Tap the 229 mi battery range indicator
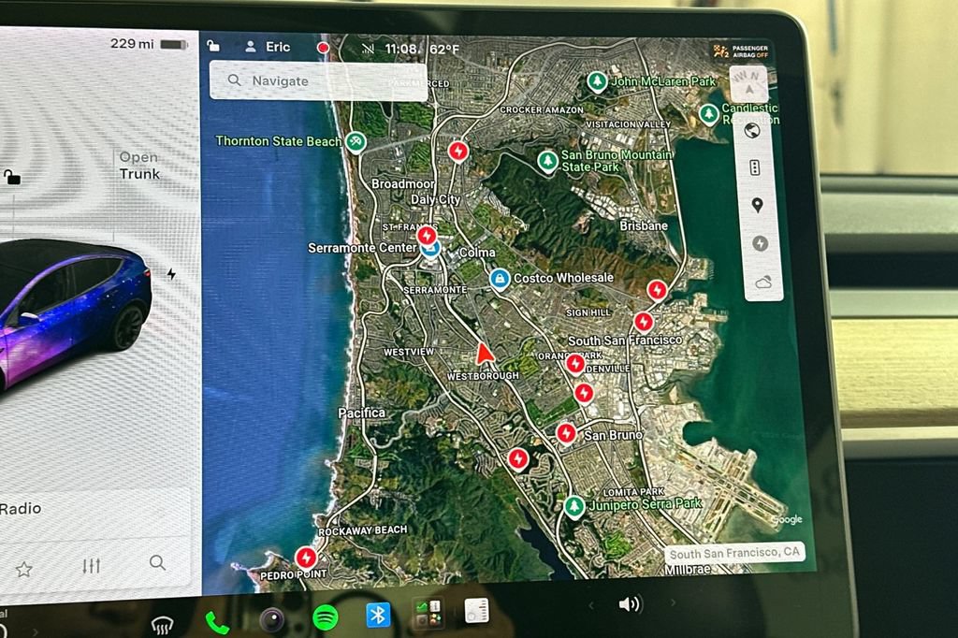Image resolution: width=958 pixels, height=638 pixels. tap(149, 44)
